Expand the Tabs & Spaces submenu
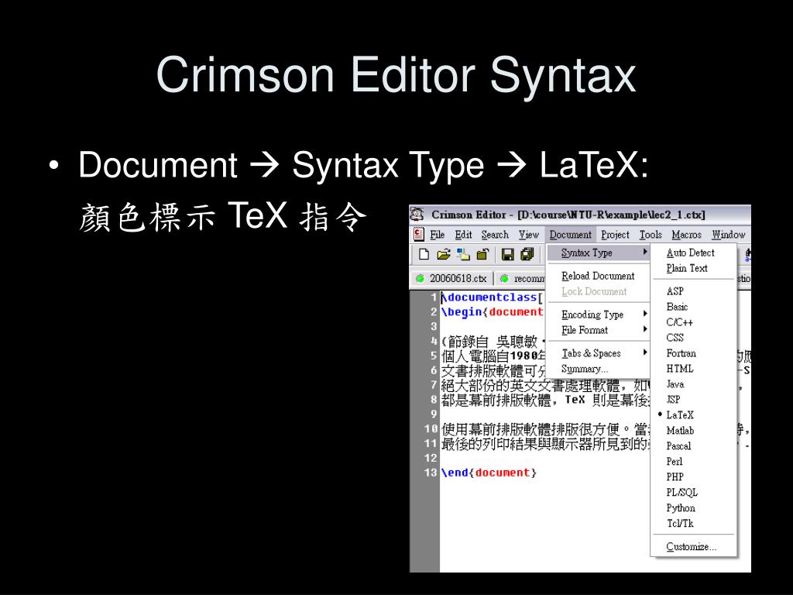This screenshot has width=793, height=595. [599, 353]
